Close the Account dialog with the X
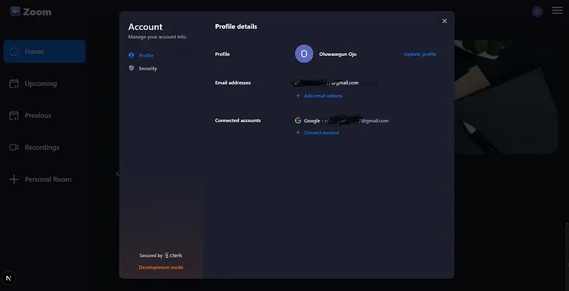569x291 pixels. 445,21
